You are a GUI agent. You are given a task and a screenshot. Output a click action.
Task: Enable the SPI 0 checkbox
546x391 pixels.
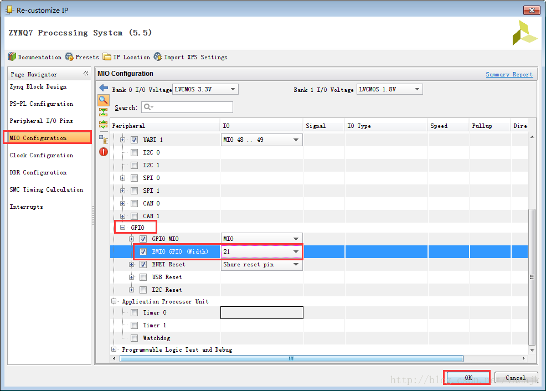134,178
